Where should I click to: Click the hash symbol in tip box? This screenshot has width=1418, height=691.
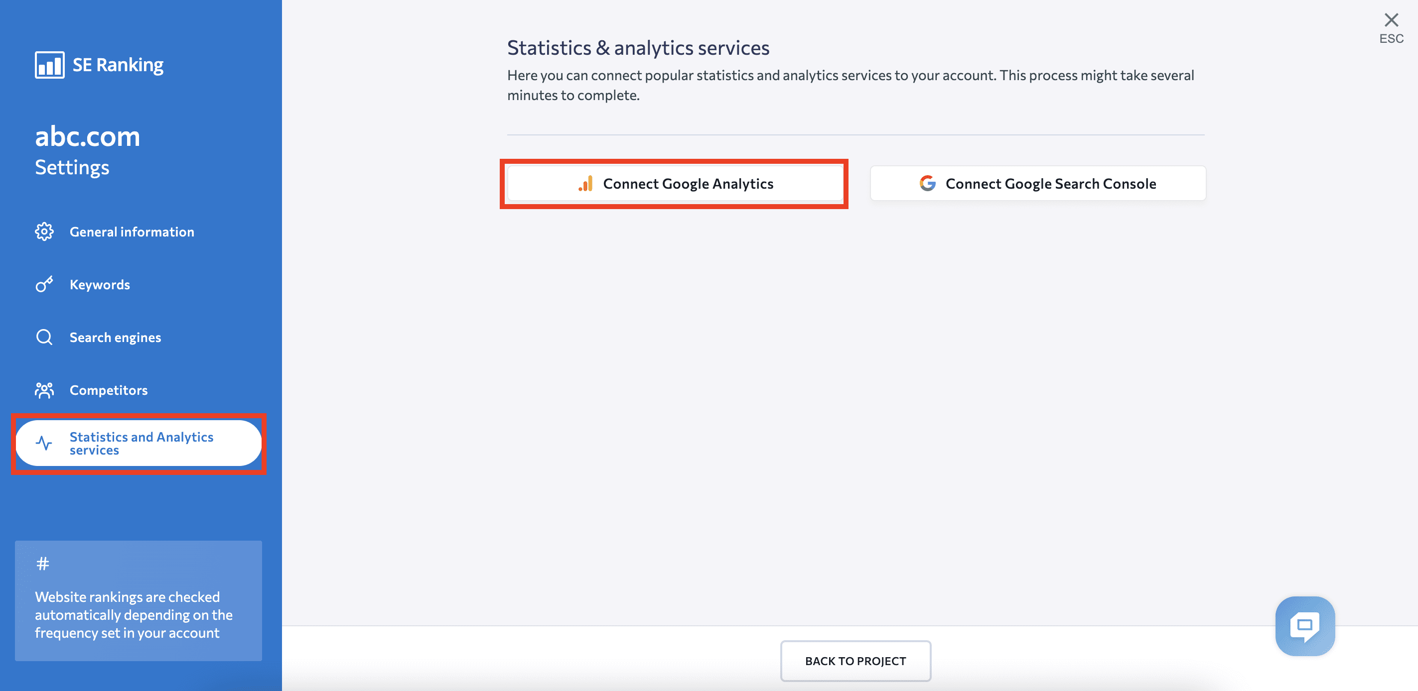pyautogui.click(x=43, y=564)
